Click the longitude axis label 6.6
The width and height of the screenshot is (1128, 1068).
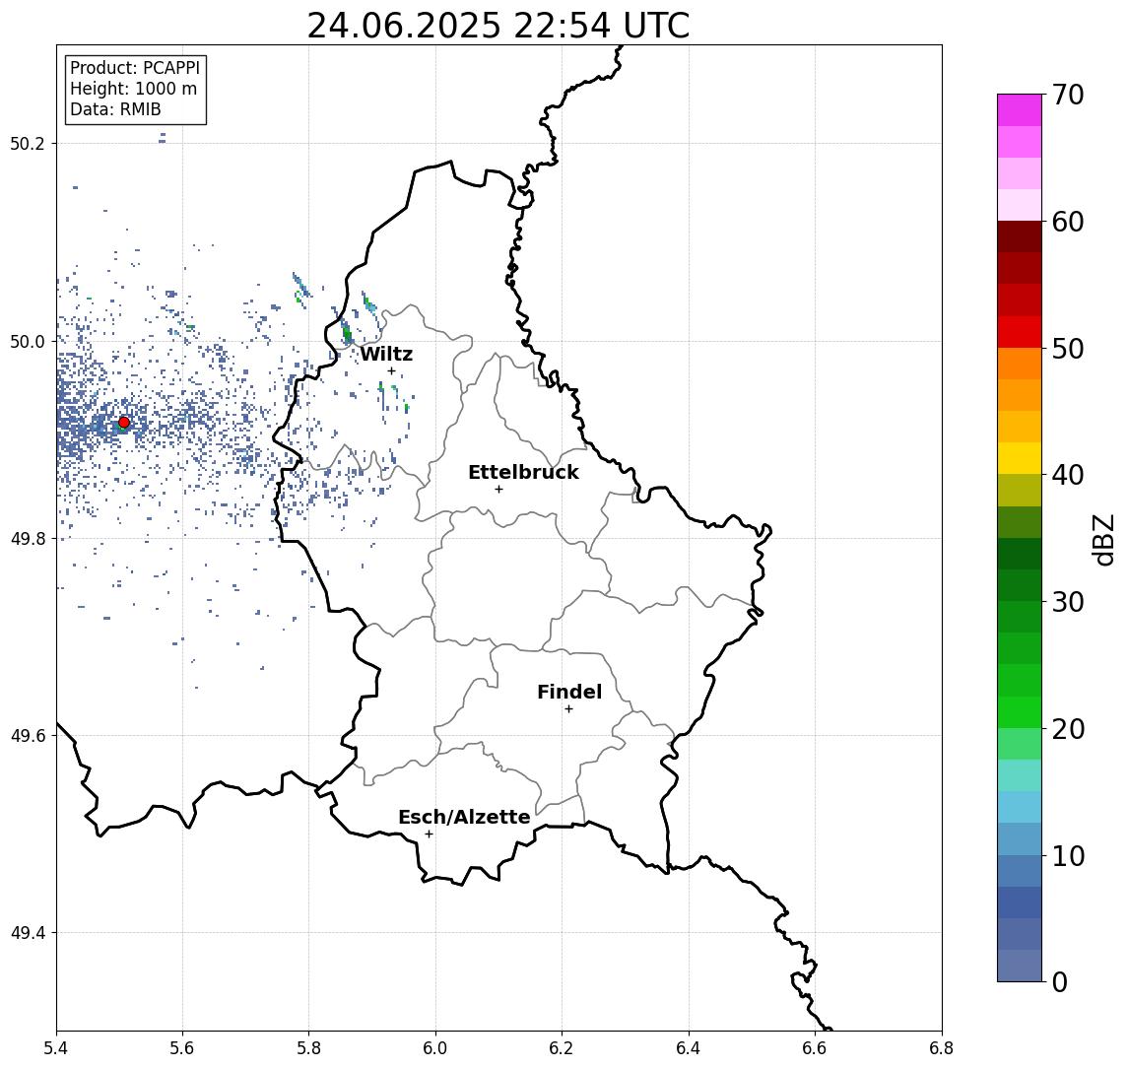click(815, 1048)
